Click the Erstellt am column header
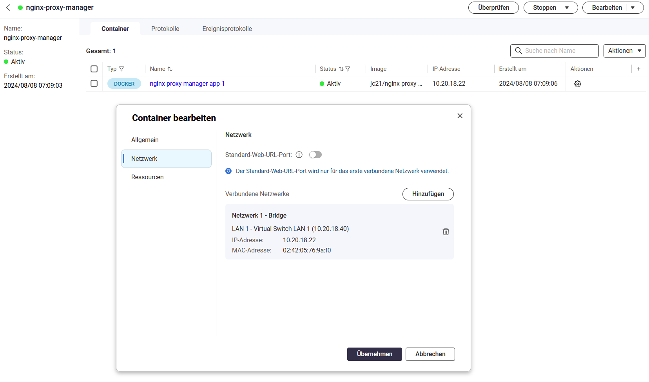Screen dimensions: 649x382 (x=513, y=69)
